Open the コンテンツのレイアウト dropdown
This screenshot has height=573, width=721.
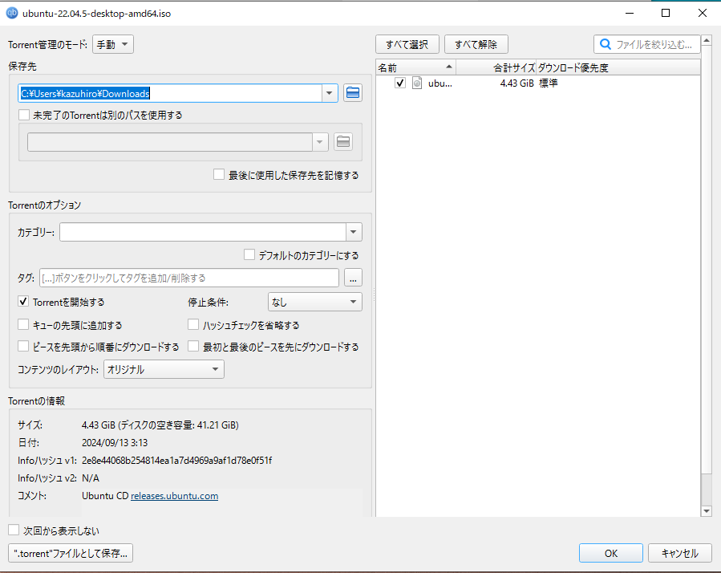tap(164, 369)
